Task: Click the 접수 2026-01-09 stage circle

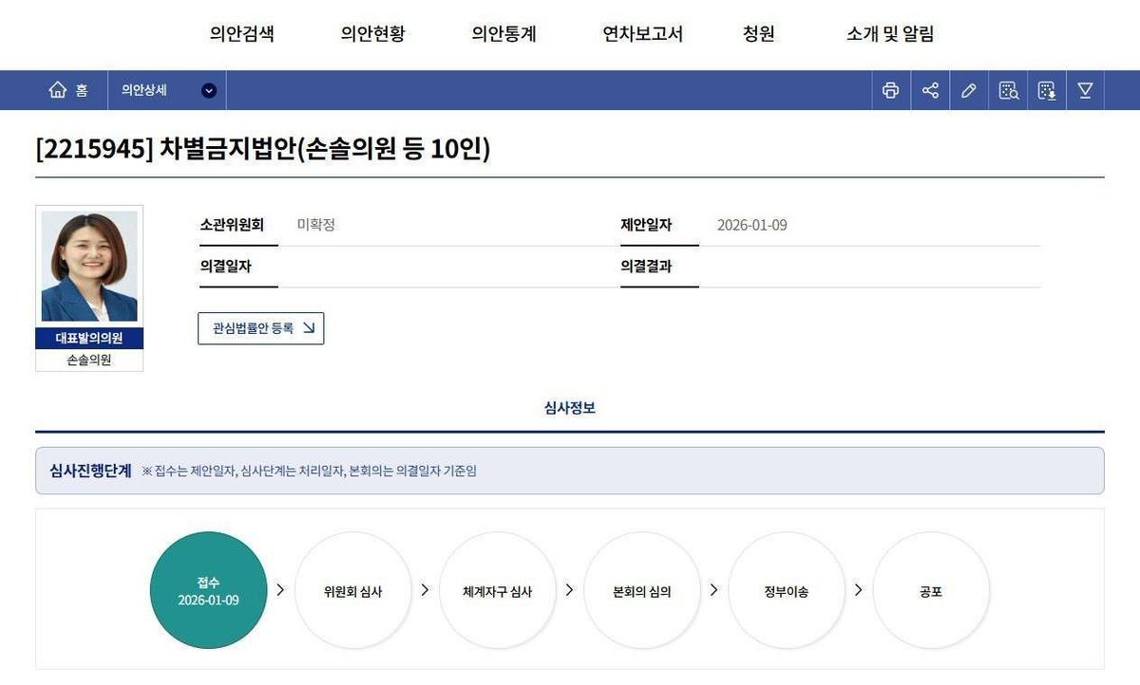Action: pyautogui.click(x=209, y=590)
